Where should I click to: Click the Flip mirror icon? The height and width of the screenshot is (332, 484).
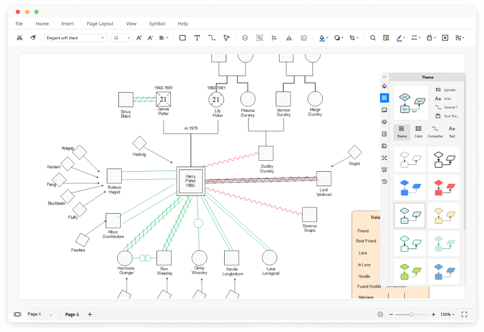[x=289, y=38]
